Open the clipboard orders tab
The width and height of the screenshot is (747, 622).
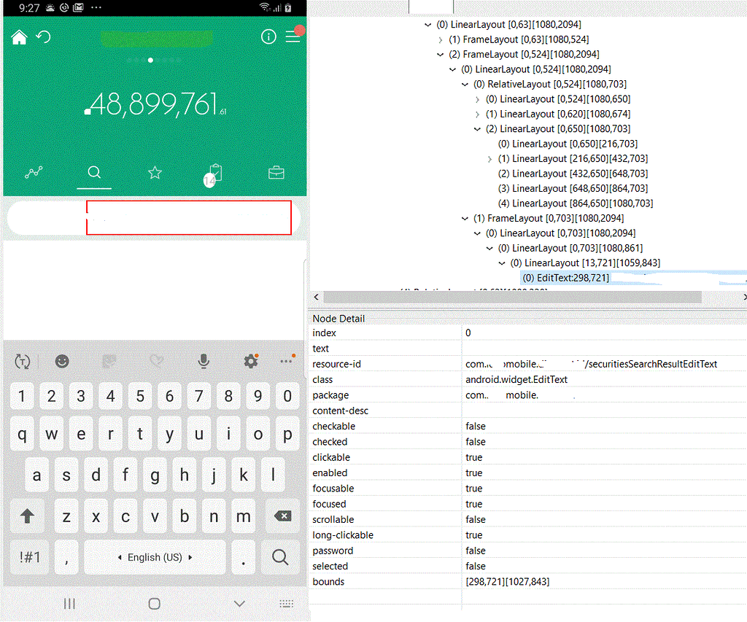(213, 174)
